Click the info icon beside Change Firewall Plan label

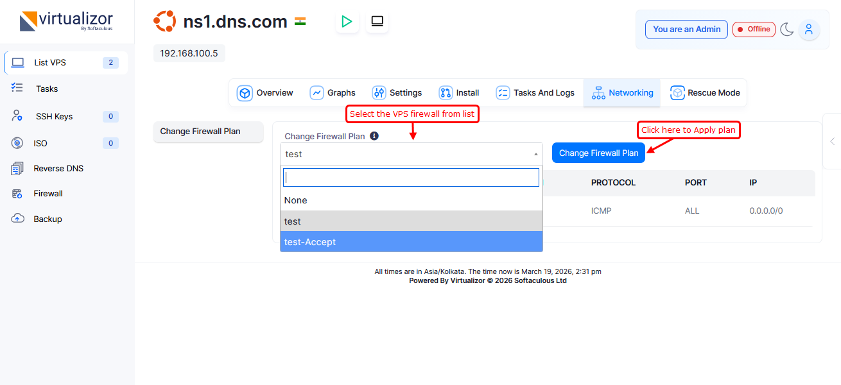coord(374,136)
